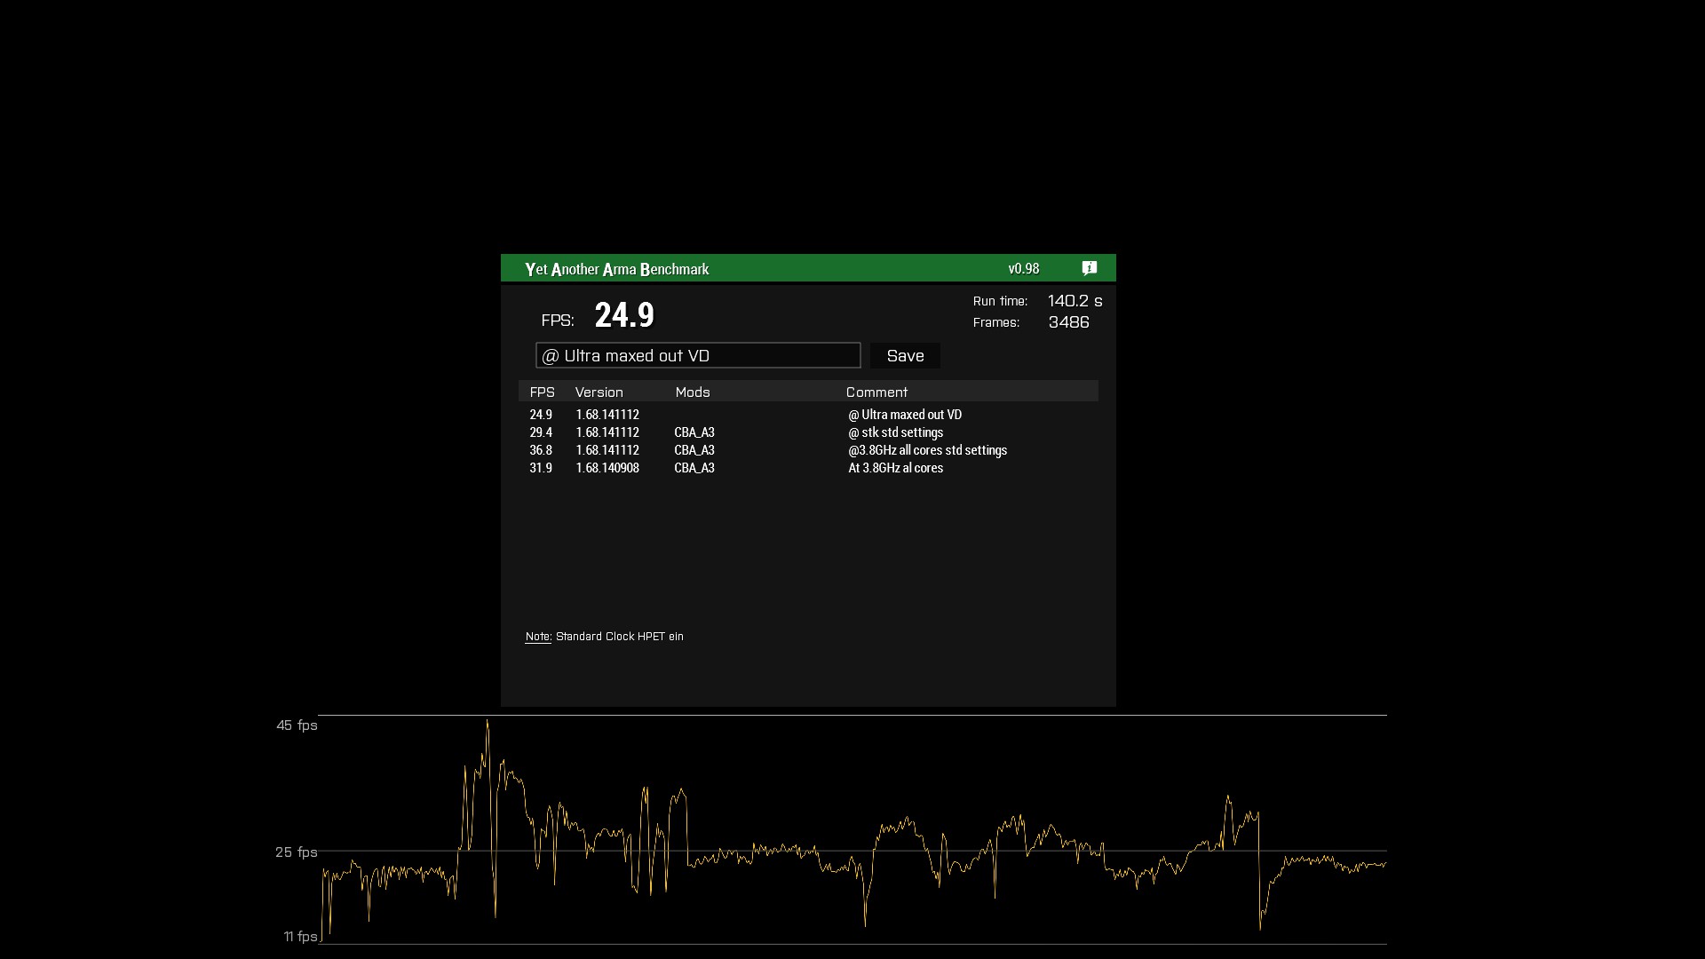1705x959 pixels.
Task: Click the Frames value 3486
Action: tap(1068, 322)
